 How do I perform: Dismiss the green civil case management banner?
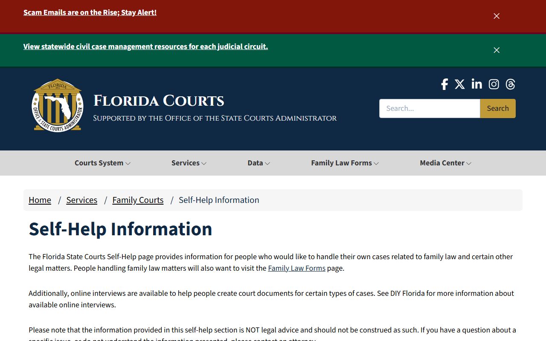(497, 50)
